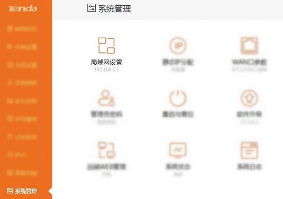
Task: Open VPN服务 in the sidebar
Action: pyautogui.click(x=25, y=119)
